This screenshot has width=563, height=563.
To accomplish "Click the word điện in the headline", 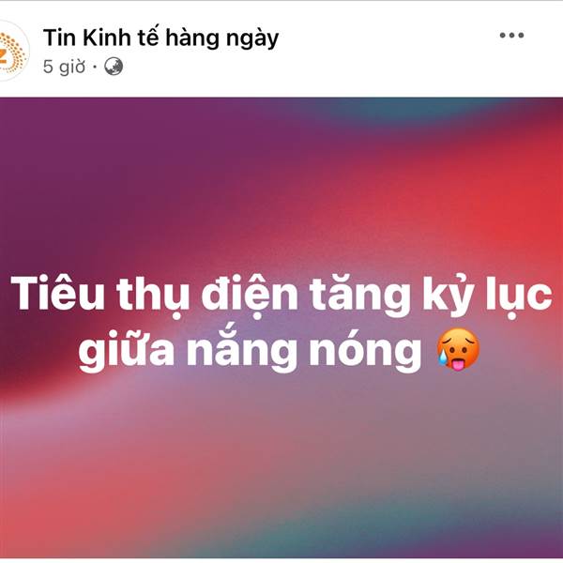I will [x=250, y=296].
